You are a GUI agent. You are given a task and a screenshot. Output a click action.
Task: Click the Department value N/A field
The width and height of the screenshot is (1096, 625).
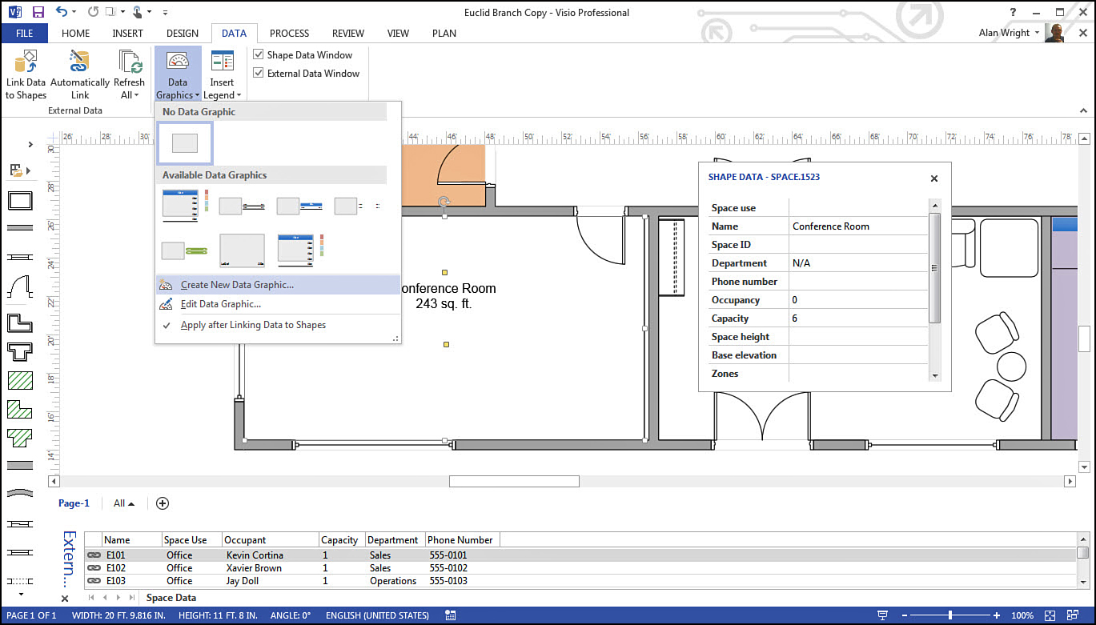pyautogui.click(x=858, y=263)
